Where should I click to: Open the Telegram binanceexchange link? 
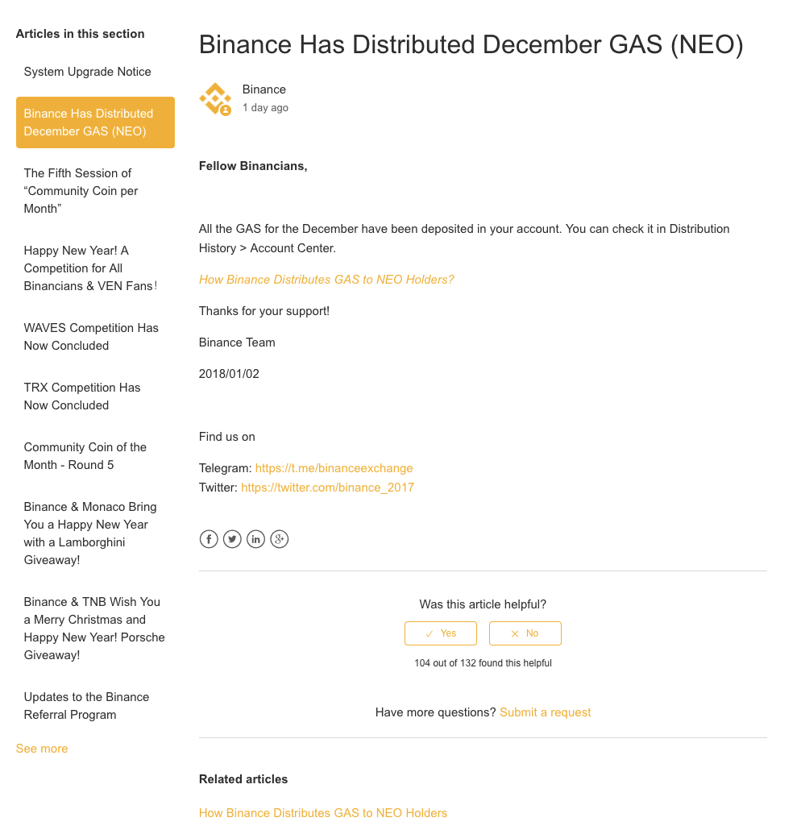(334, 468)
